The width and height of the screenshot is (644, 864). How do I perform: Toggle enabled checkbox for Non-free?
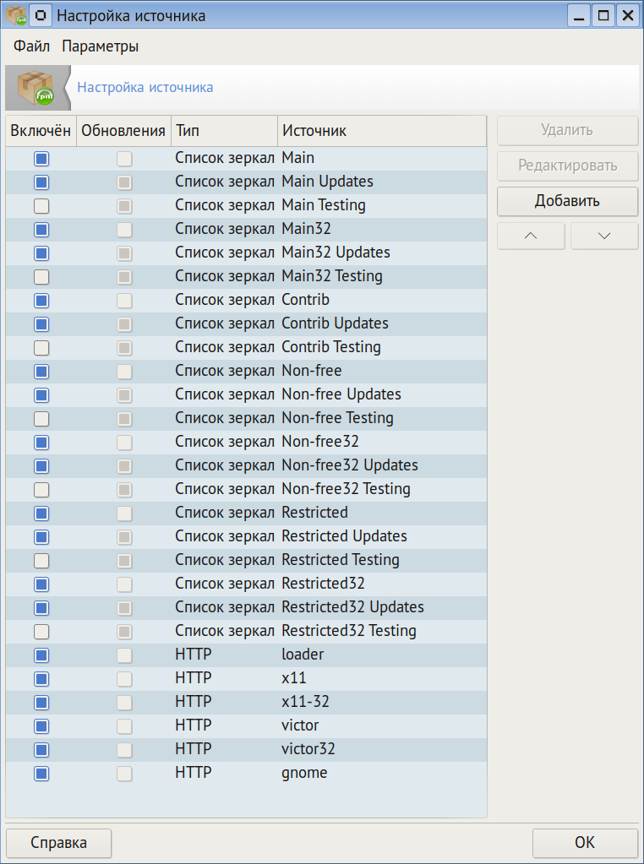click(x=41, y=372)
